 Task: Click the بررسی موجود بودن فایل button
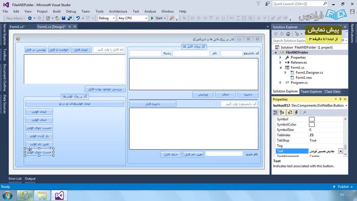(105, 89)
